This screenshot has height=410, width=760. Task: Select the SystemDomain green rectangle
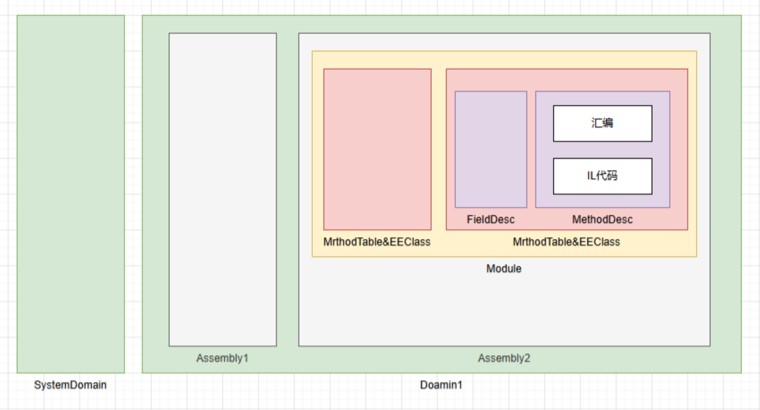pyautogui.click(x=71, y=194)
